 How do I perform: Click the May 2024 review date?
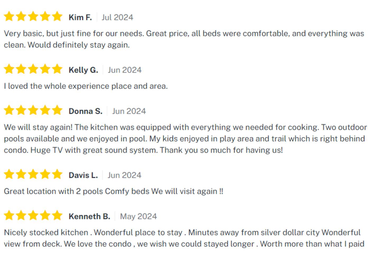(138, 216)
